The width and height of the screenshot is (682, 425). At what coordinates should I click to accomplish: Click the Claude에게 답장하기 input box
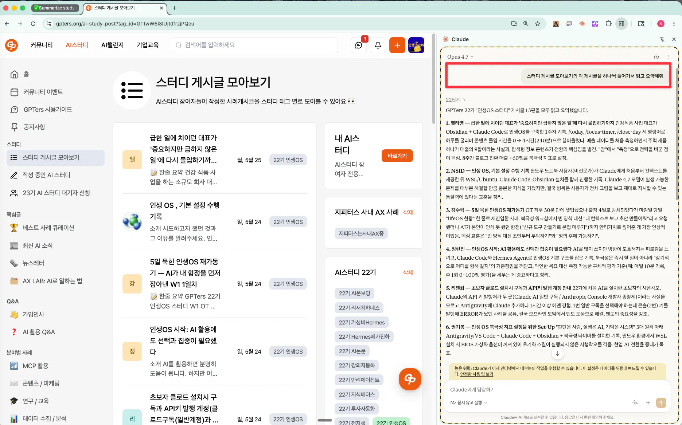tap(557, 390)
